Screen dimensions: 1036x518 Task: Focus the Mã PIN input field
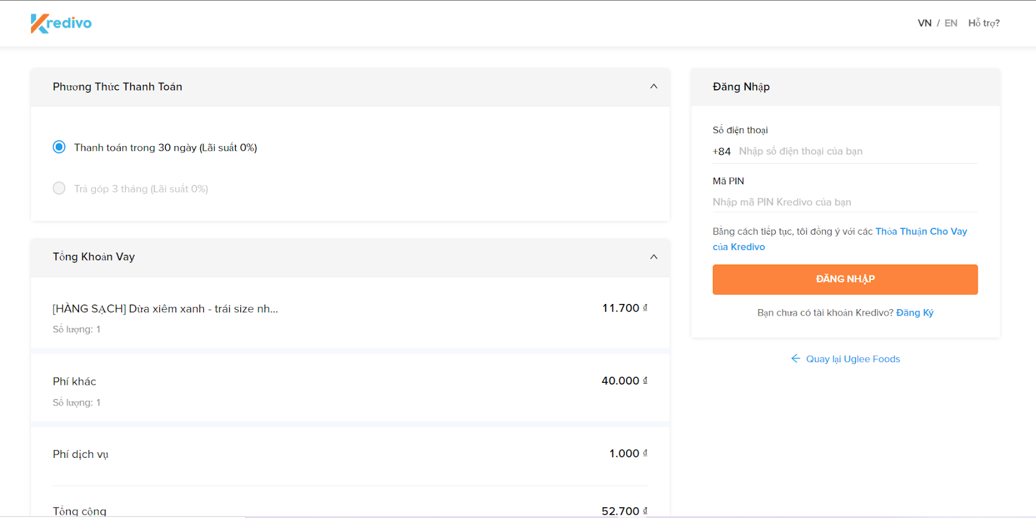(x=844, y=202)
